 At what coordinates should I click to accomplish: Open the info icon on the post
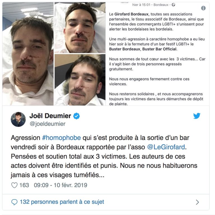coord(203,8)
